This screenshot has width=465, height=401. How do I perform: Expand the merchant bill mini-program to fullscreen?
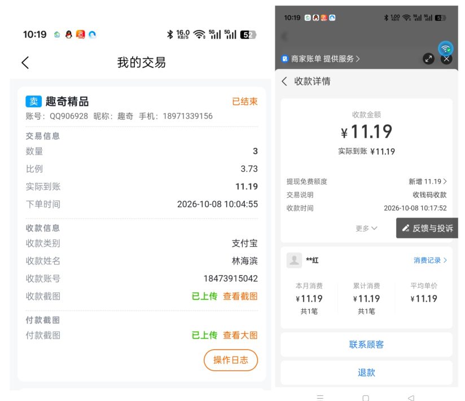tap(428, 59)
